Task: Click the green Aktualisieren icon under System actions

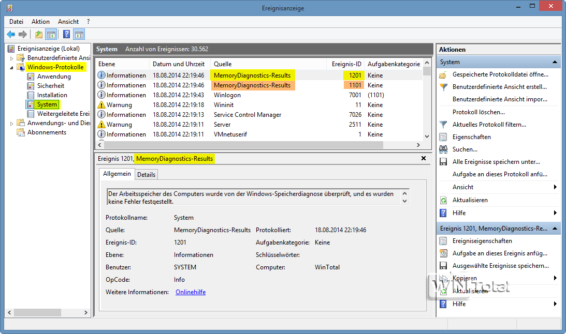Action: coord(443,200)
